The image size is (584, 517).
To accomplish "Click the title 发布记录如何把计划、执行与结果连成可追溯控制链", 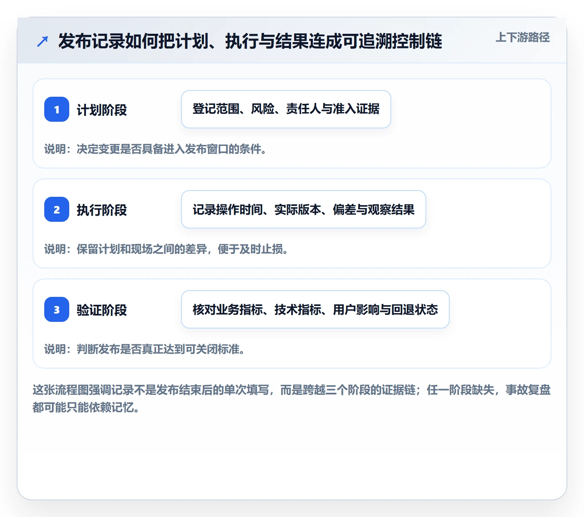I will (250, 41).
